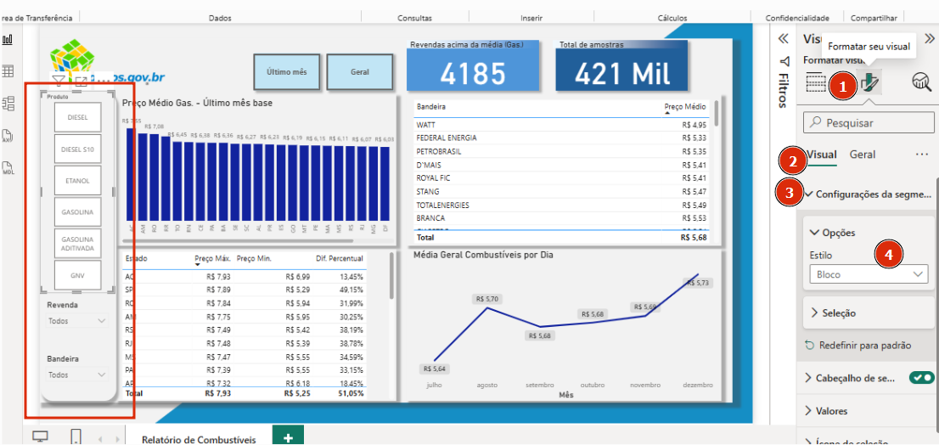
Task: Click Inserir ribbon group label
Action: (x=531, y=18)
